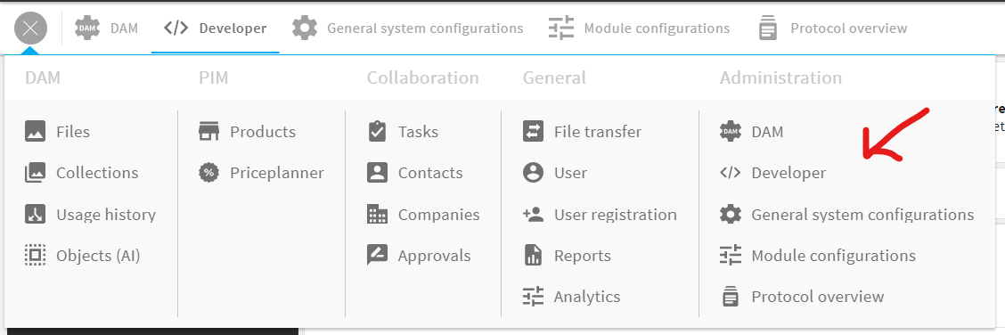The width and height of the screenshot is (1005, 335).
Task: Select the Tasks clipboard icon
Action: tap(377, 132)
